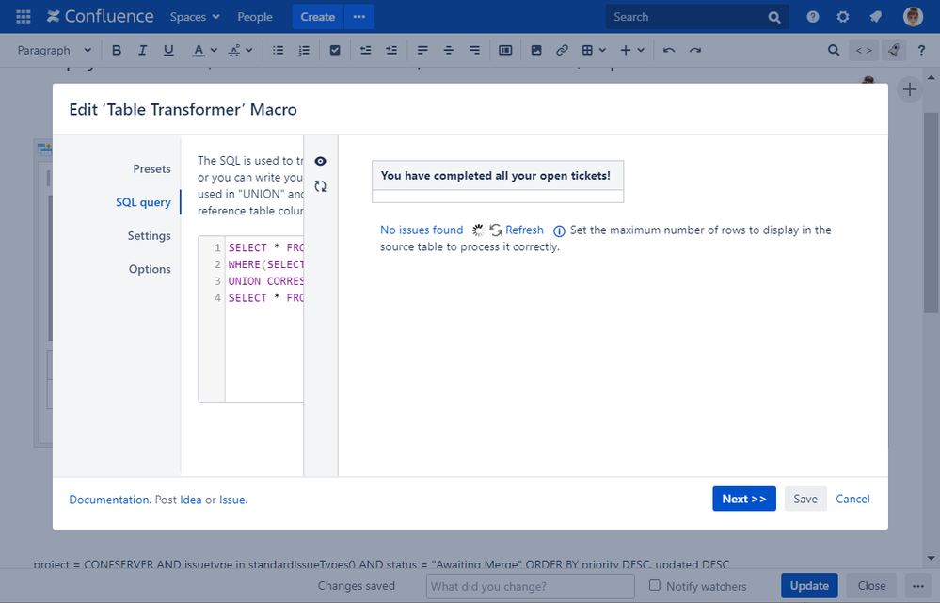Go to Confluence home logo

[x=100, y=17]
